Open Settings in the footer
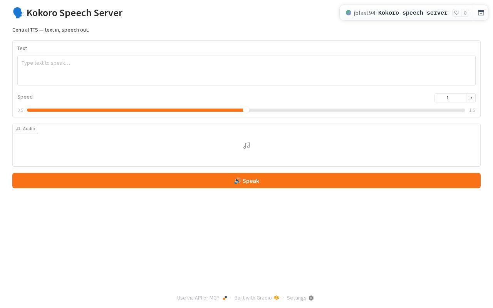Screen dimensions: 493x308 click(x=300, y=298)
